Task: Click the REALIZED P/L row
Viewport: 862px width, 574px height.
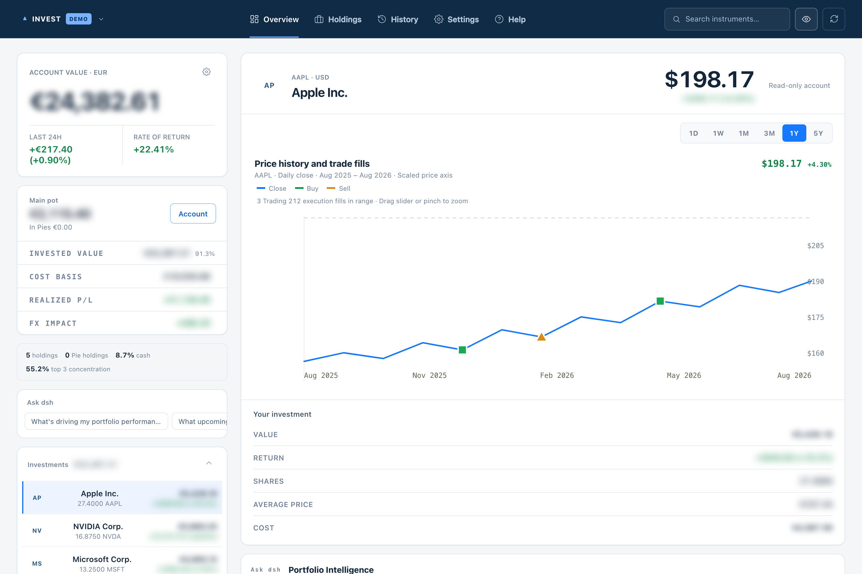Action: pos(122,300)
